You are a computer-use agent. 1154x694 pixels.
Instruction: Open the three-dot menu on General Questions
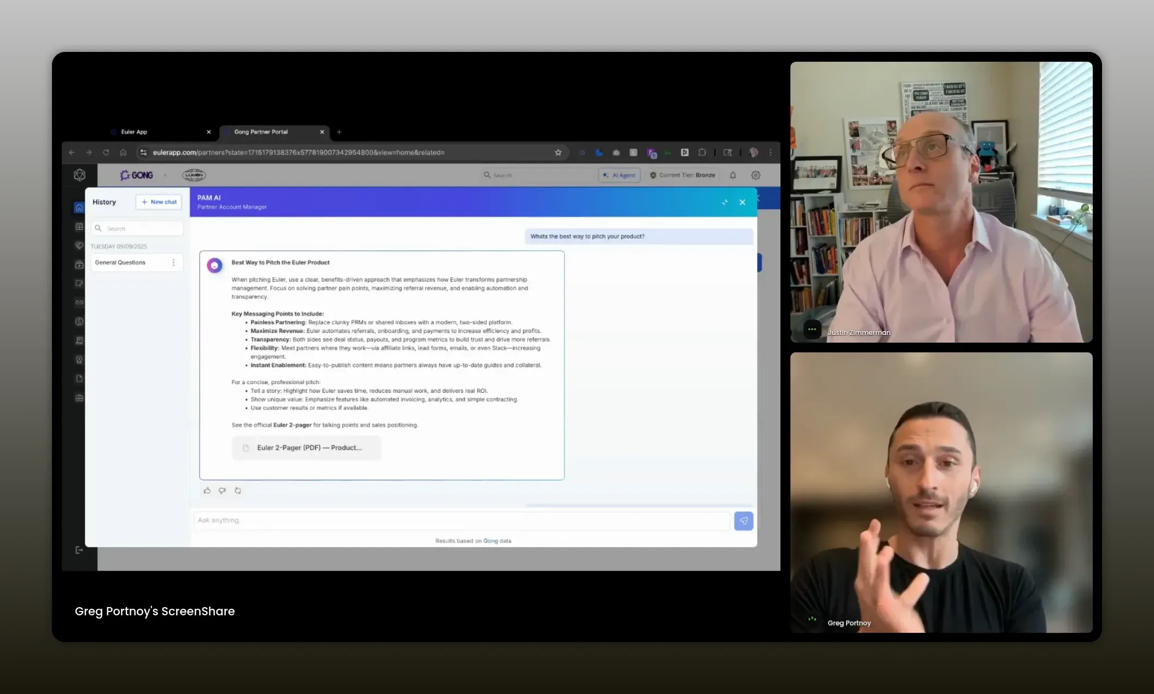point(174,262)
